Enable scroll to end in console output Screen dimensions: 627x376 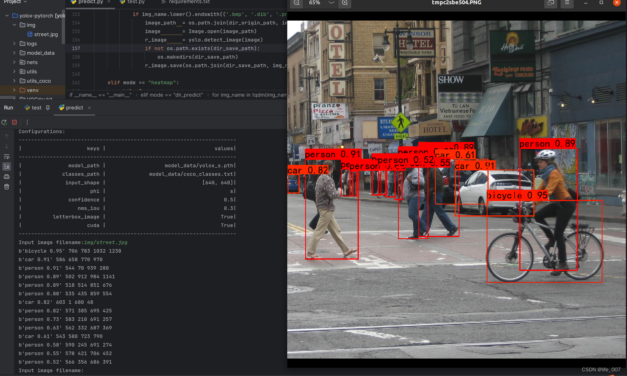[6, 166]
